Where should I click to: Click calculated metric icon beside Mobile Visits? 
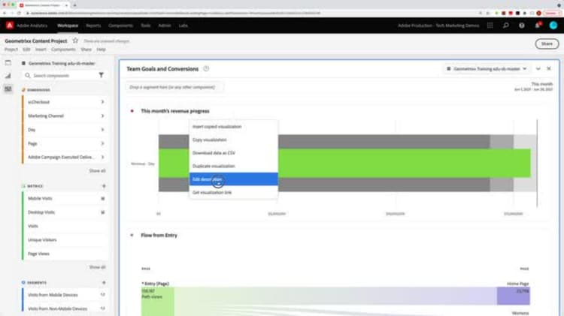pos(102,199)
